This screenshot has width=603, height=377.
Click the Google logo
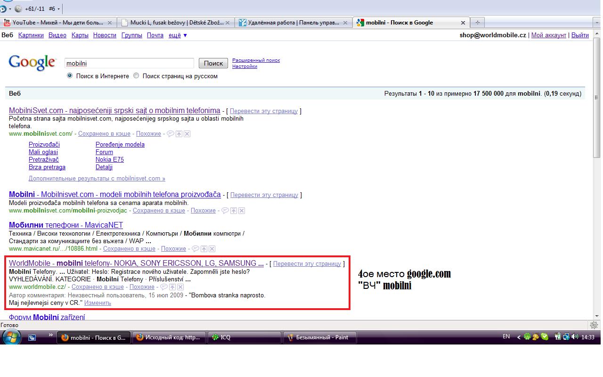tap(31, 62)
